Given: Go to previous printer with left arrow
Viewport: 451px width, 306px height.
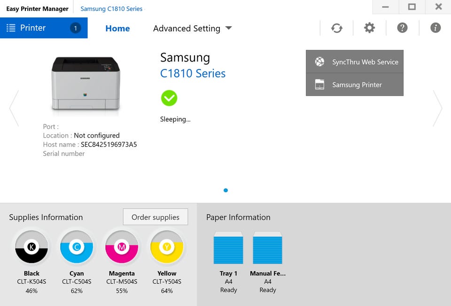Looking at the screenshot, I should point(14,108).
